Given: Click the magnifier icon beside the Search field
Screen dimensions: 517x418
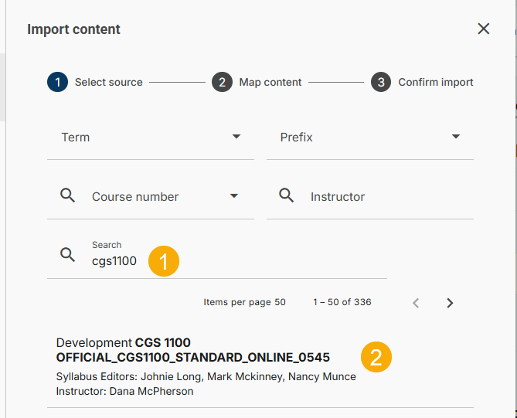Looking at the screenshot, I should (67, 255).
